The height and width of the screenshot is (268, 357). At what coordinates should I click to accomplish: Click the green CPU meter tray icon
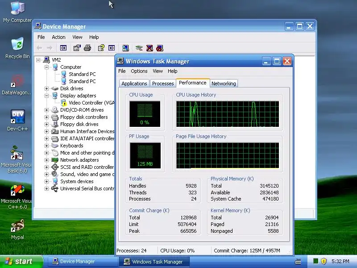315,261
